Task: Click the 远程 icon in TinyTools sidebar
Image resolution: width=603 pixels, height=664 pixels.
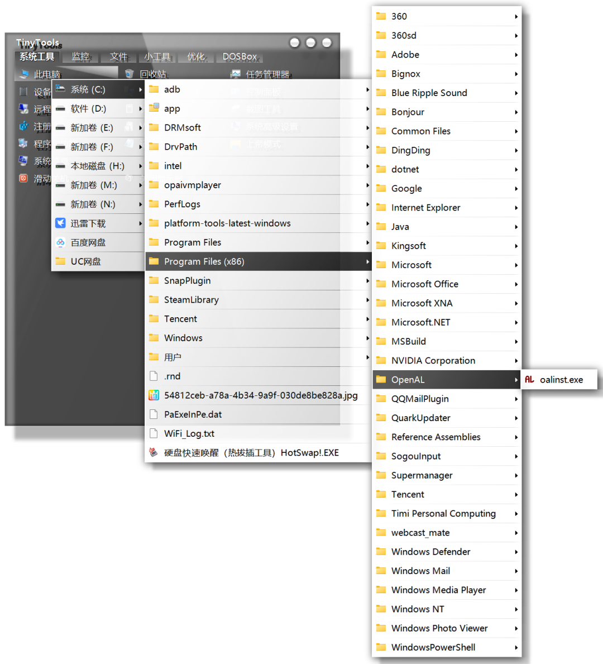Action: click(x=23, y=109)
